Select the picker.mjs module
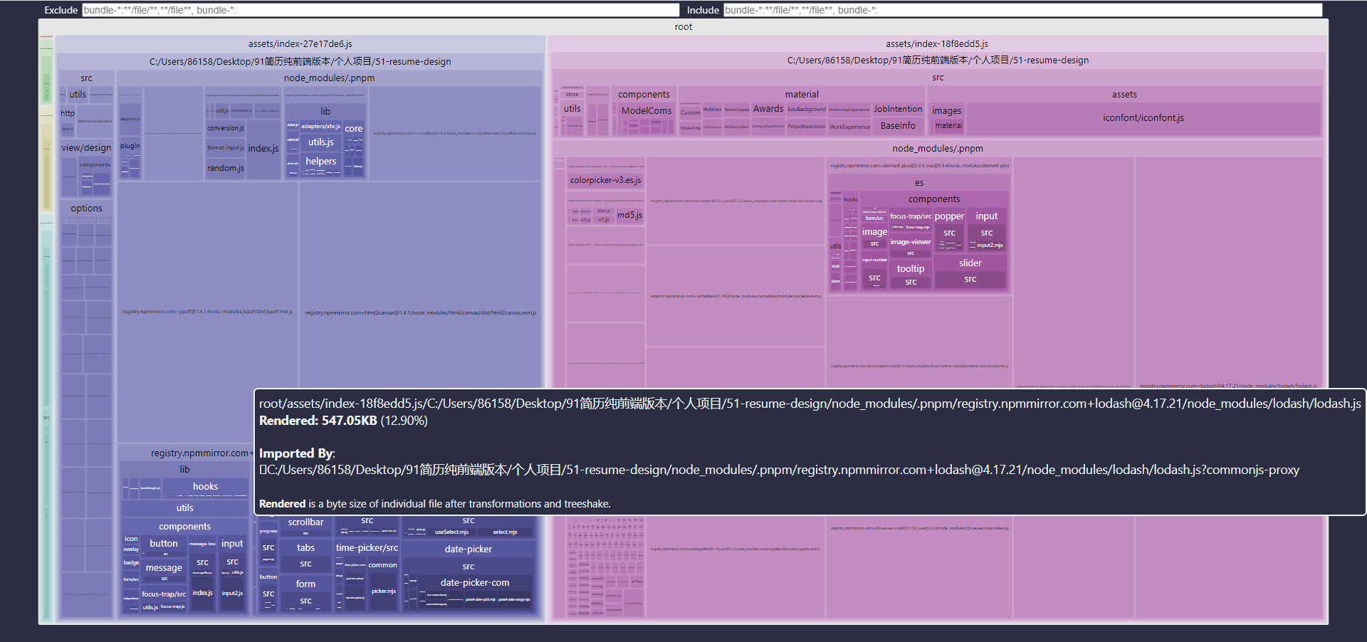Image resolution: width=1367 pixels, height=642 pixels. click(384, 591)
